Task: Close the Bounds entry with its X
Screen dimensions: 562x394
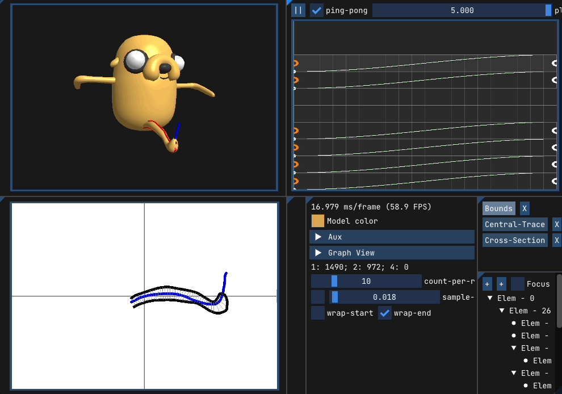Action: 525,208
